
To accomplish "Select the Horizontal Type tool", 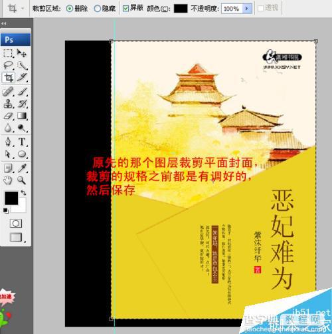I will pos(22,142).
